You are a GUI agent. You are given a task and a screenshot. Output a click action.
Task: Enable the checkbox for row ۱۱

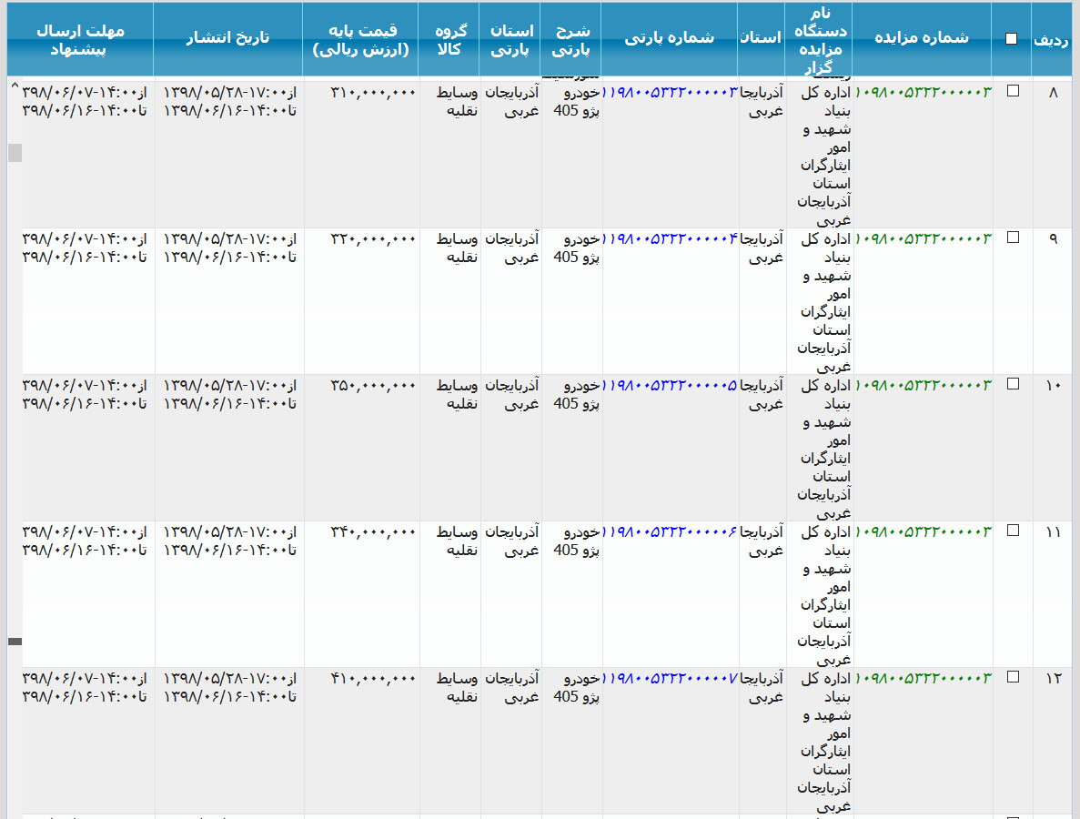(x=1013, y=531)
